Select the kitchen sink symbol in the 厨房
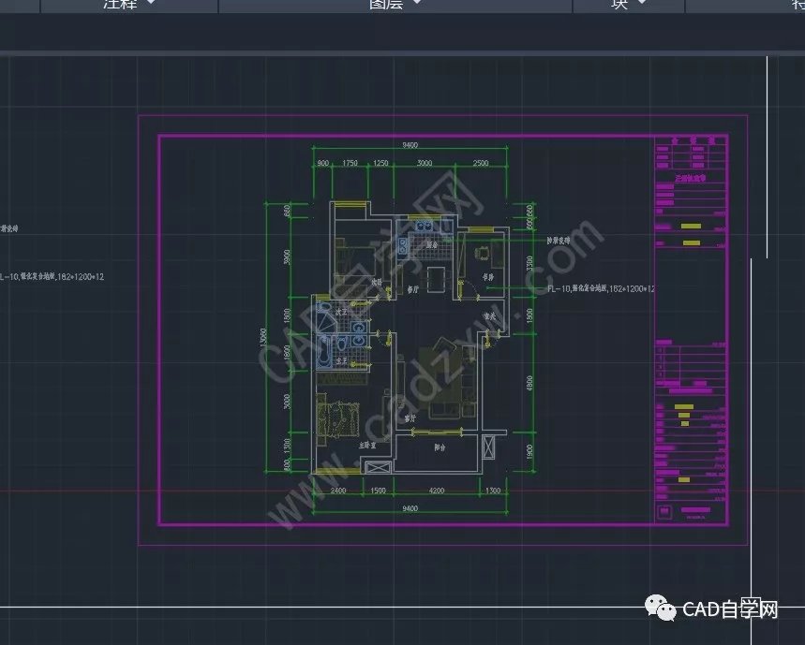 [x=425, y=227]
